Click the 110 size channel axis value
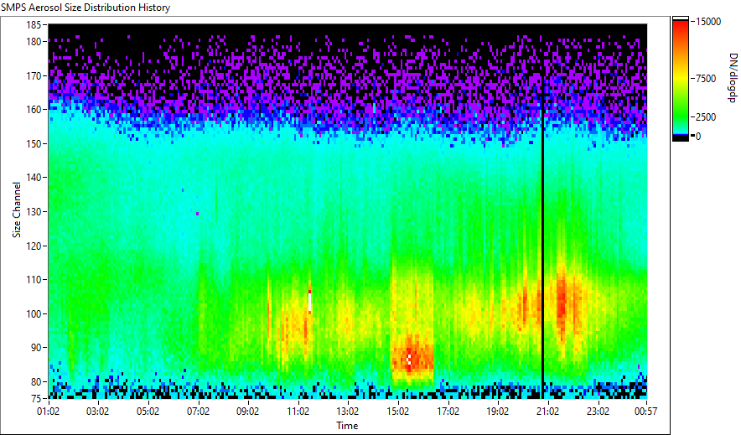Viewport: 741px width, 435px height. [x=34, y=280]
